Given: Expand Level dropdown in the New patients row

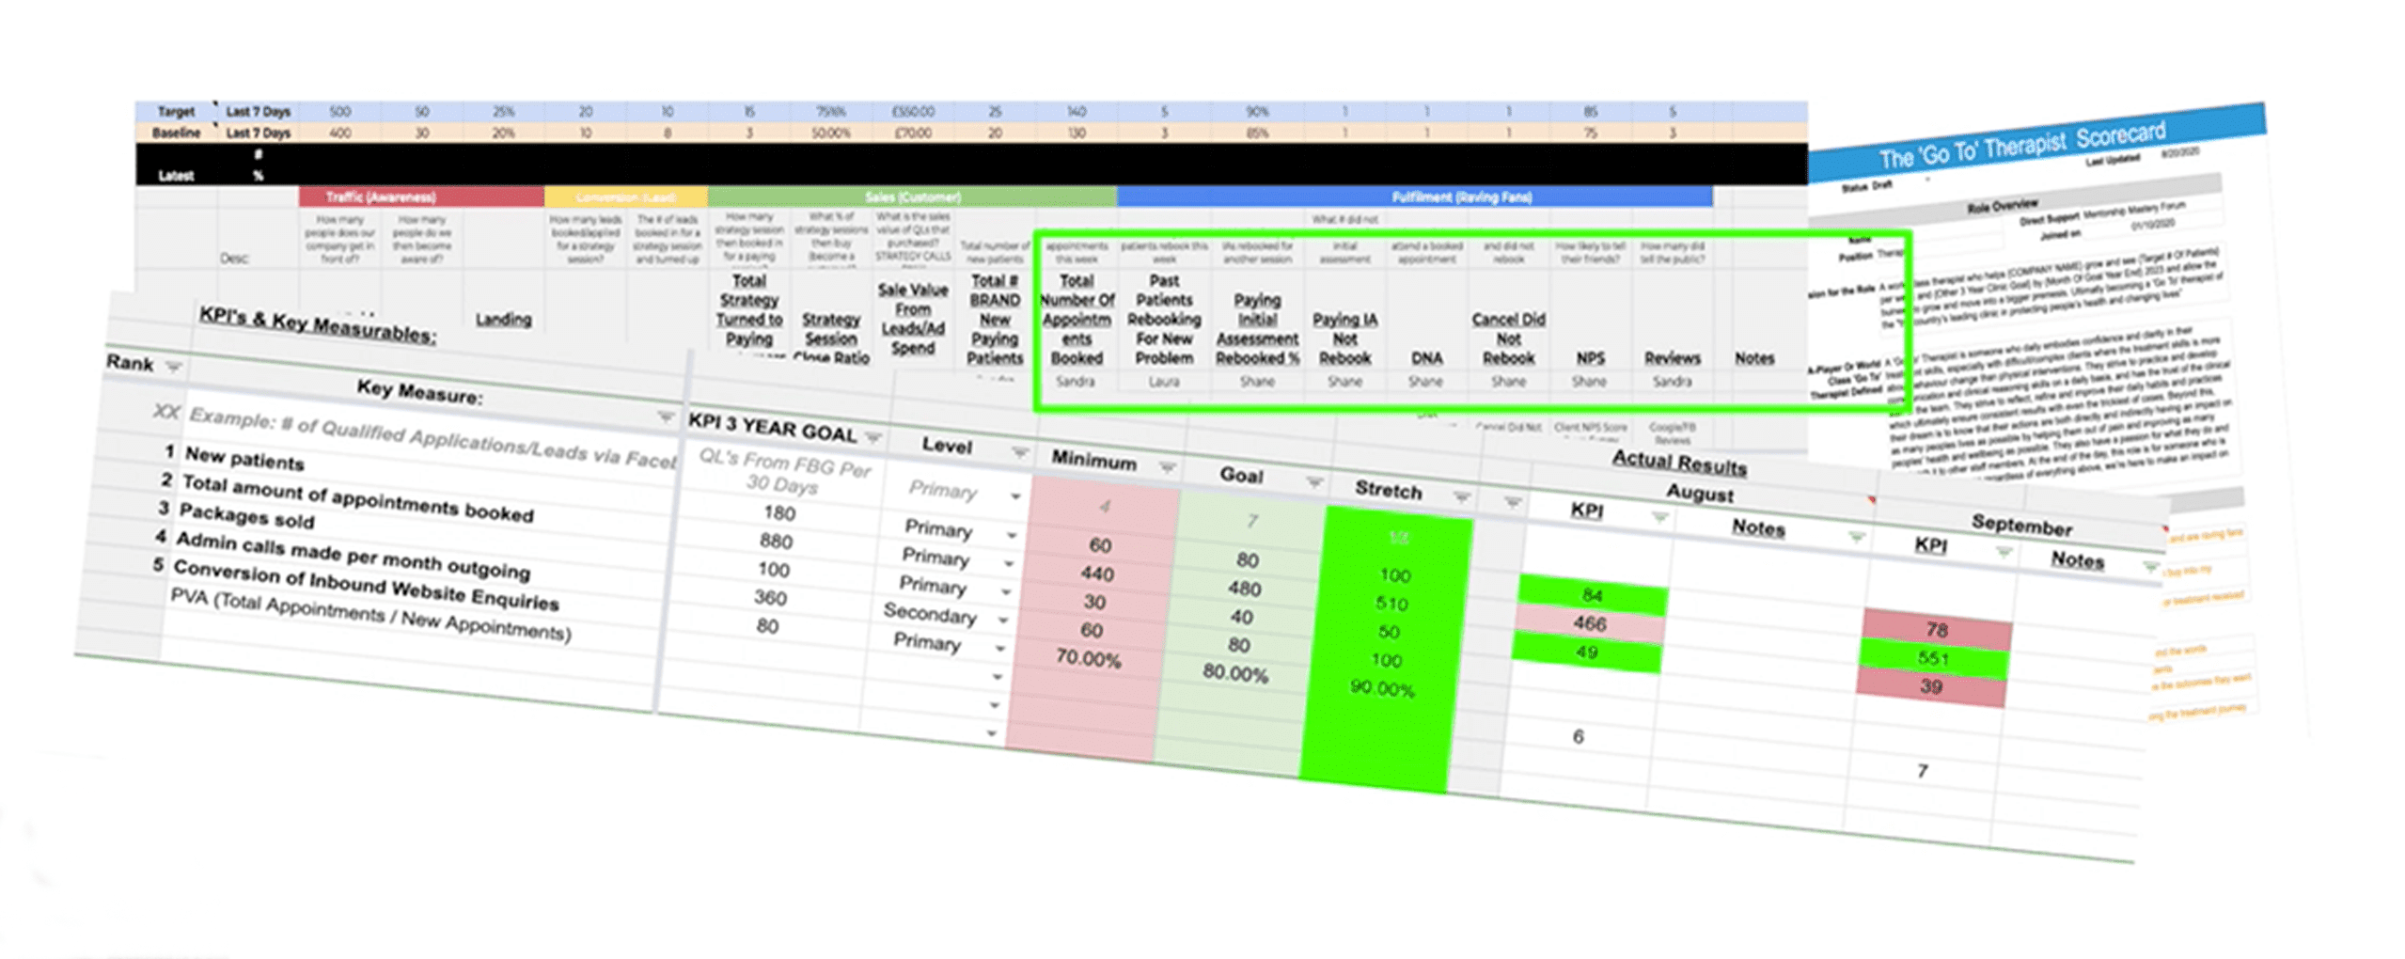Looking at the screenshot, I should 1012,535.
